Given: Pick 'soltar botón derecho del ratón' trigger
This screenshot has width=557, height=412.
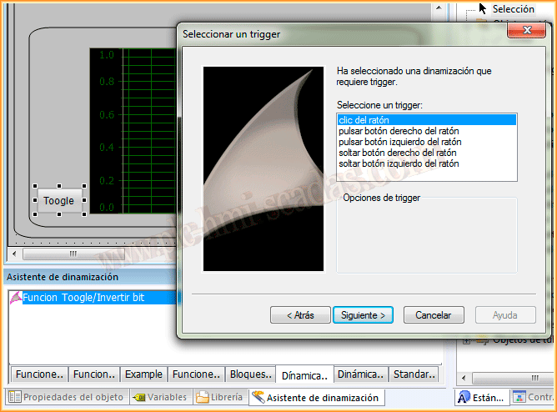Looking at the screenshot, I should [397, 153].
